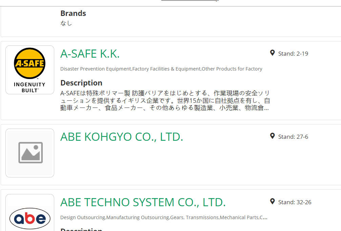Open ABE TECHNO SYSTEM CO., LTD. exhibitor link
This screenshot has height=231, width=341.
pyautogui.click(x=143, y=202)
